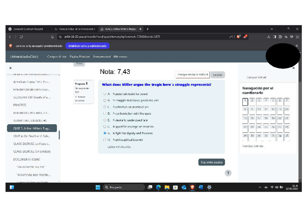The height and width of the screenshot is (217, 307).
Task: Open the PRACTICE item in course index
Action: point(20,105)
